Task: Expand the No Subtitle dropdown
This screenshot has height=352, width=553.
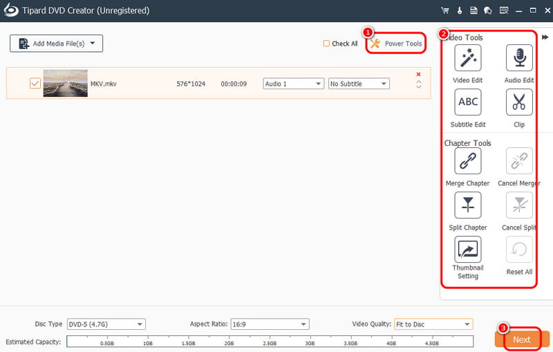Action: (x=384, y=84)
